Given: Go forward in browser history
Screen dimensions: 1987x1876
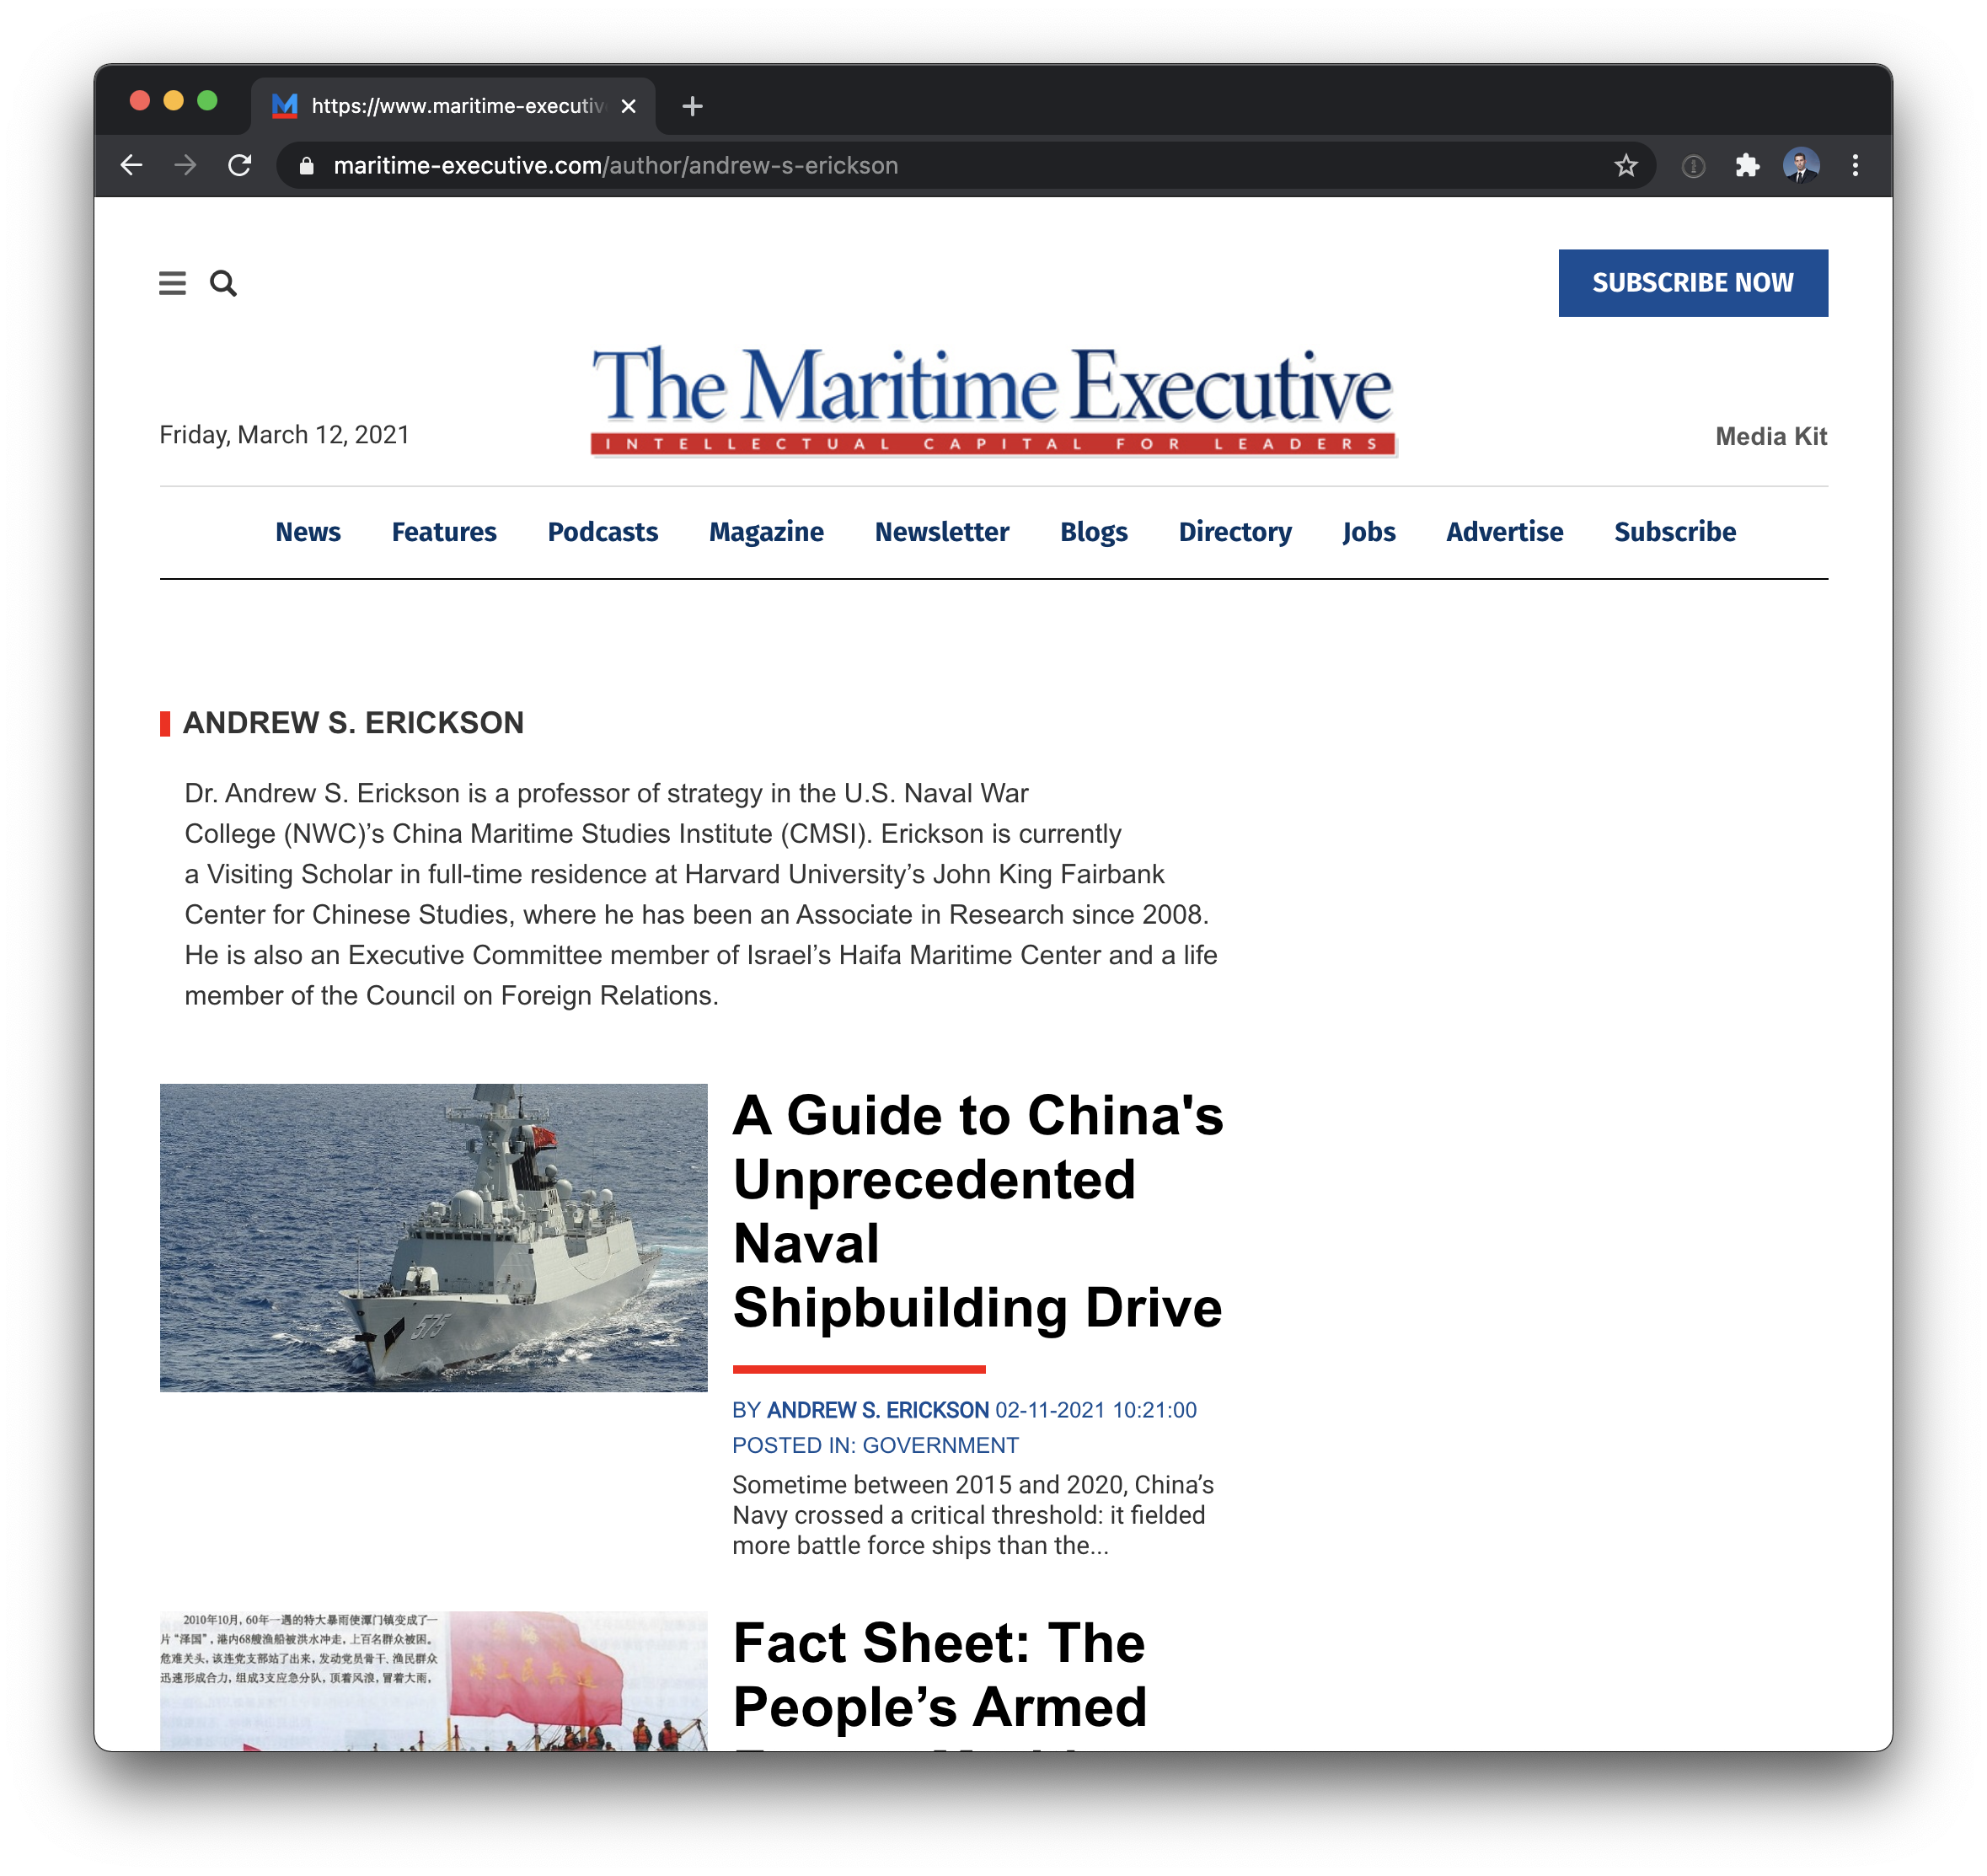Looking at the screenshot, I should [185, 165].
